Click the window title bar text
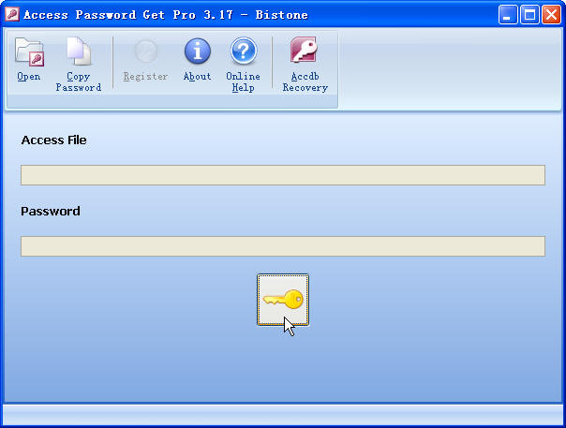The width and height of the screenshot is (566, 428). [165, 15]
